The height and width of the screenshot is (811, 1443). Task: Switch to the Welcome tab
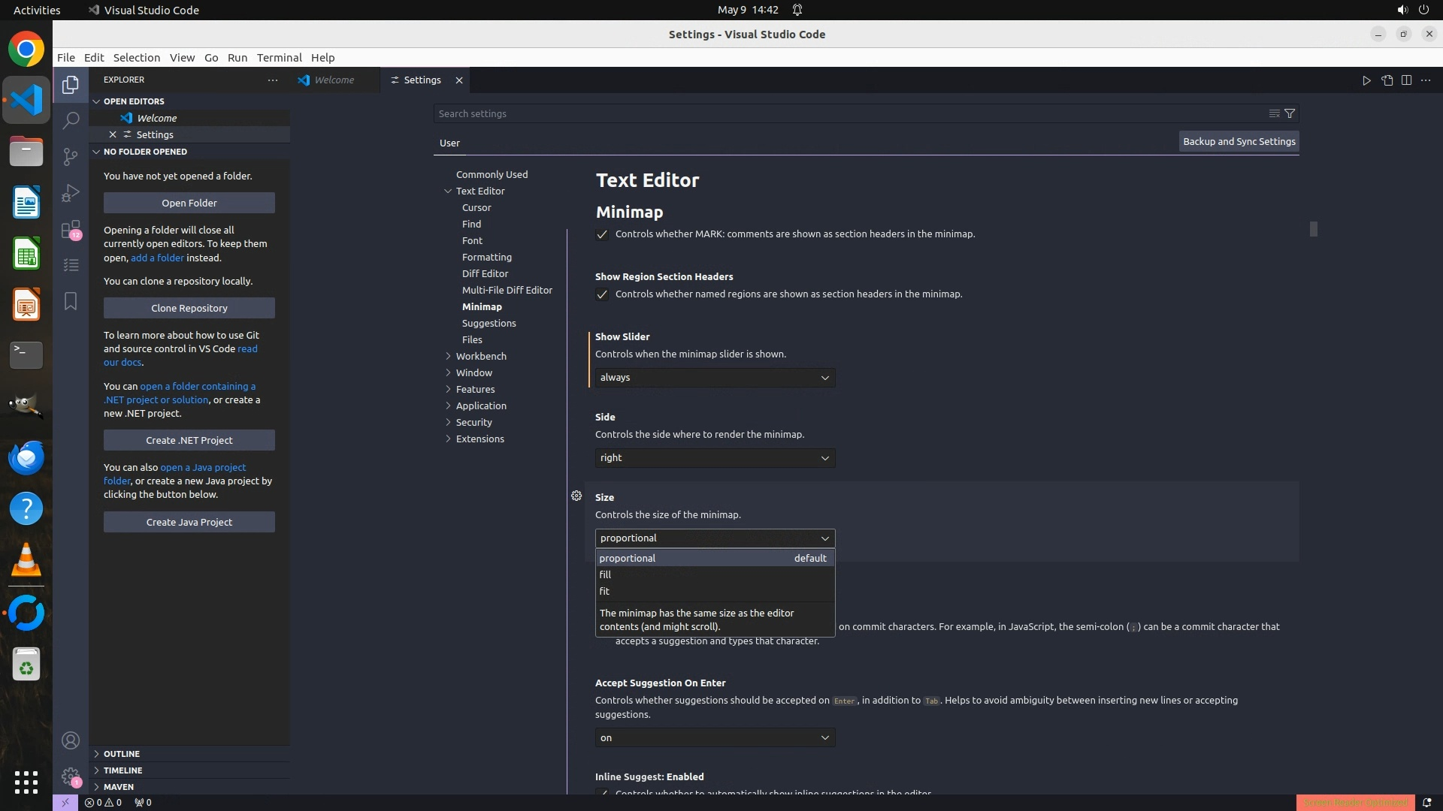pyautogui.click(x=334, y=80)
